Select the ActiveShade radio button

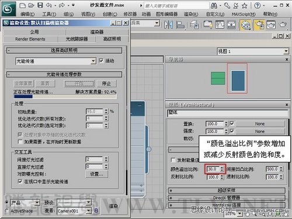[x=6, y=211]
